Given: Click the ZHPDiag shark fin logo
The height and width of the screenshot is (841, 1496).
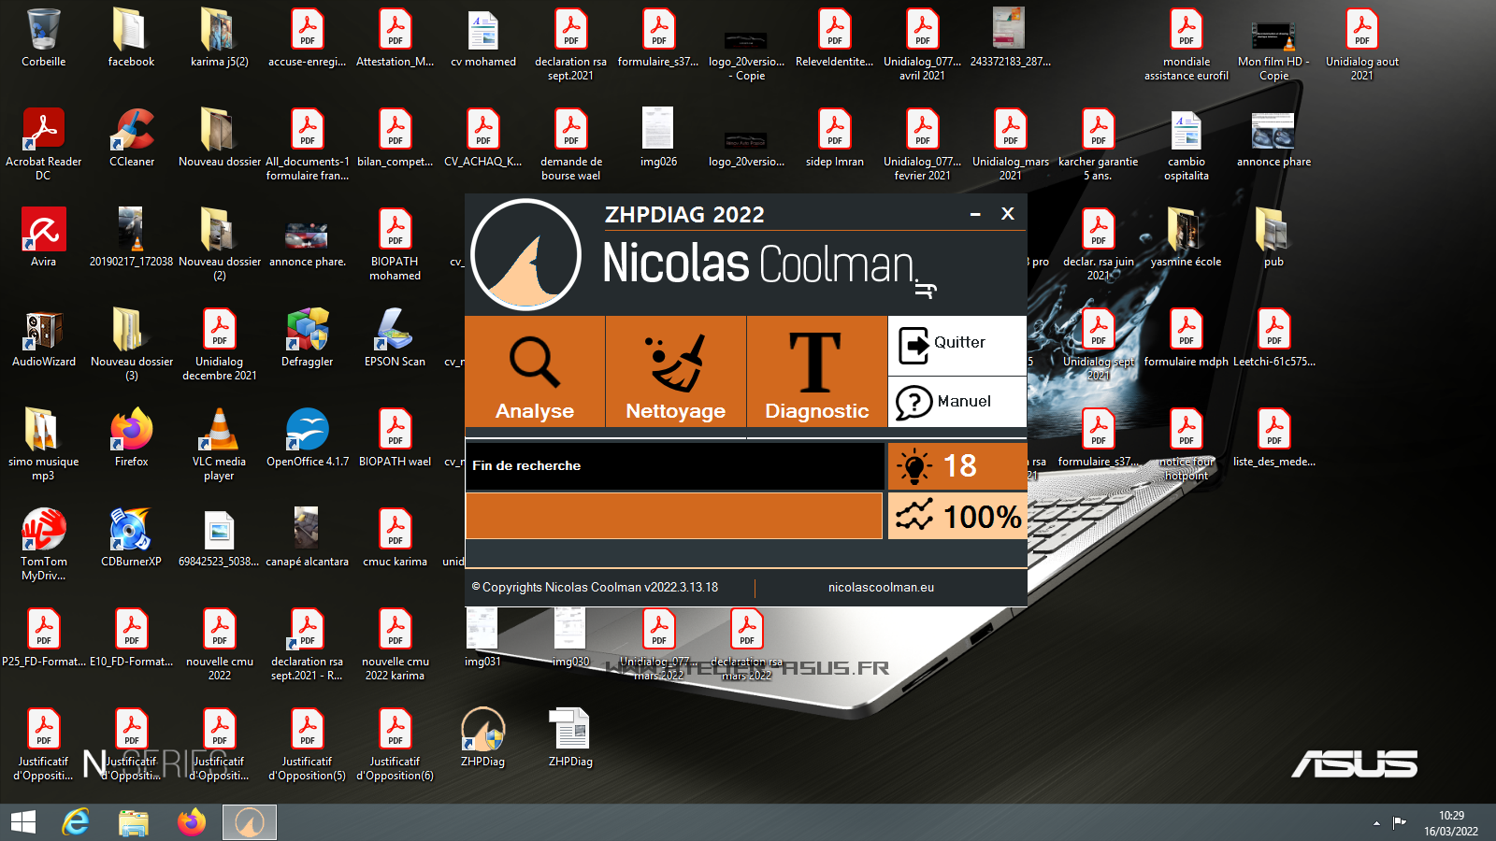Looking at the screenshot, I should pos(526,255).
